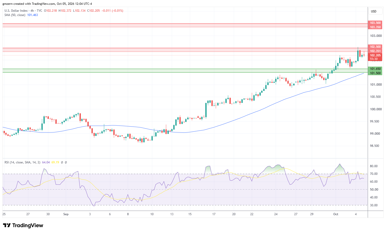Click 30.00 on the RSI scale

374,205
